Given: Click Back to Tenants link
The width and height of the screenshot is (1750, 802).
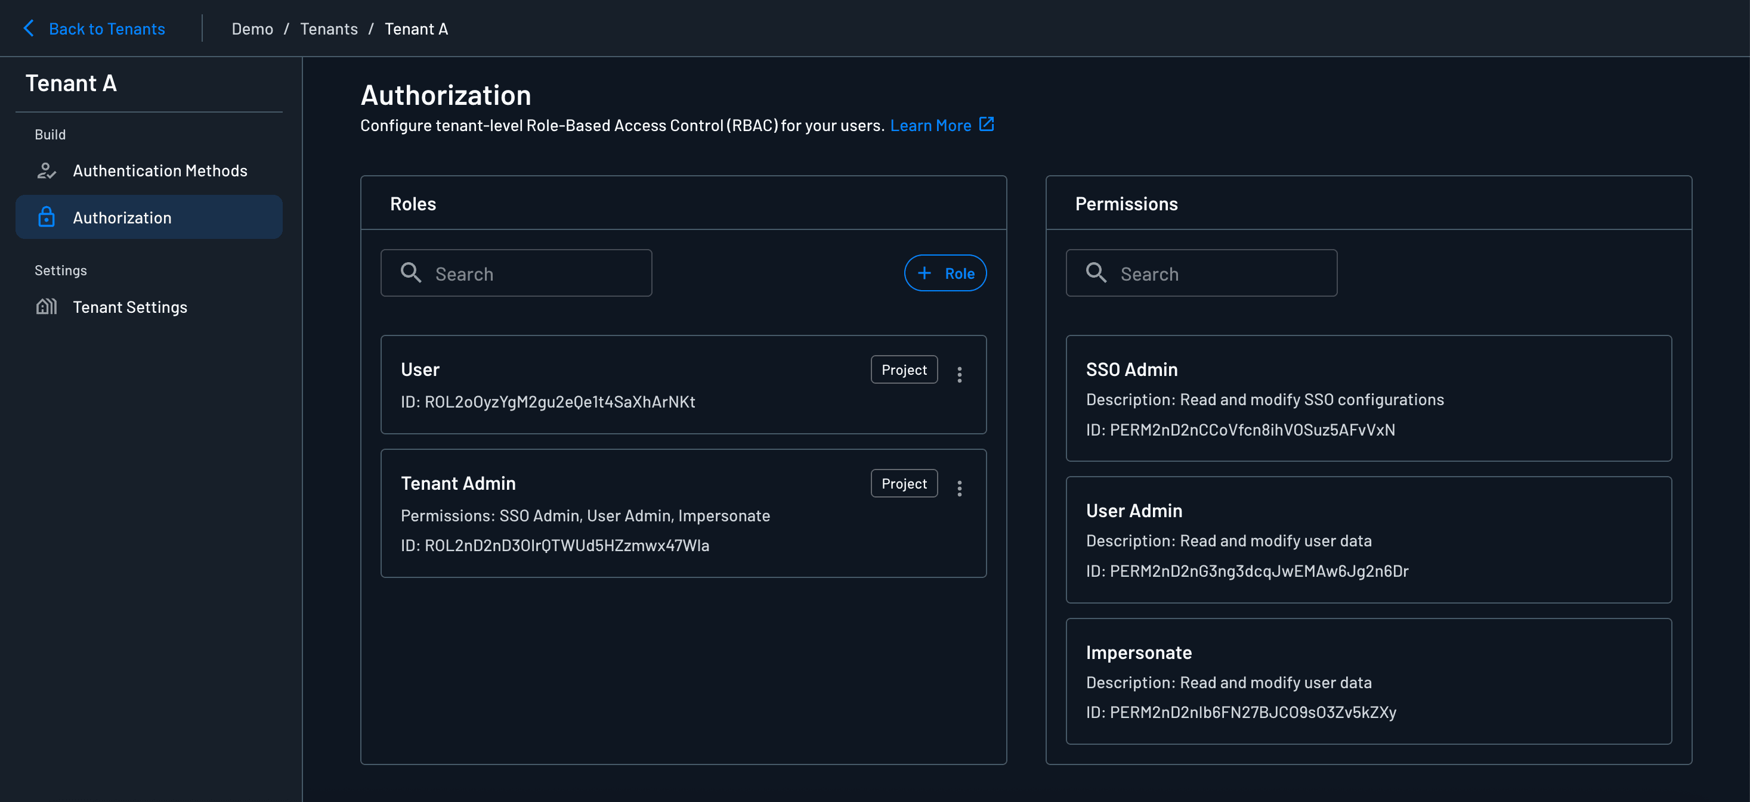Looking at the screenshot, I should tap(107, 29).
